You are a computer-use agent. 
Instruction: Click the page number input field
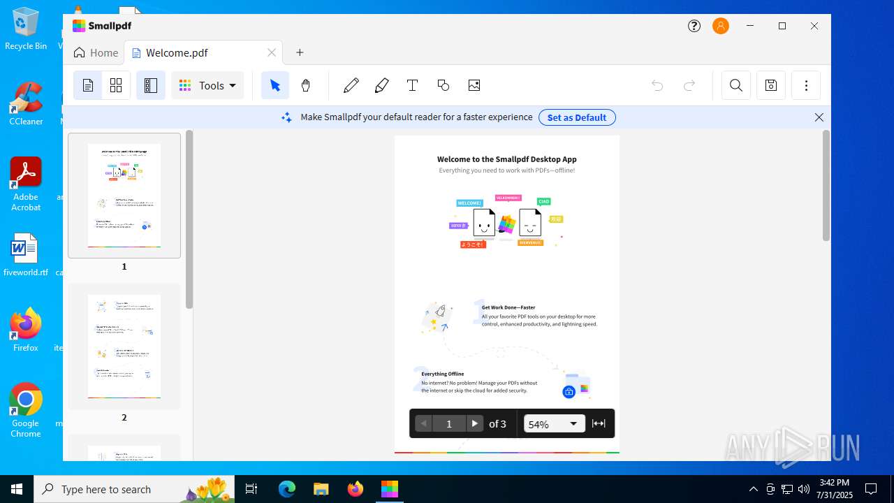coord(449,423)
